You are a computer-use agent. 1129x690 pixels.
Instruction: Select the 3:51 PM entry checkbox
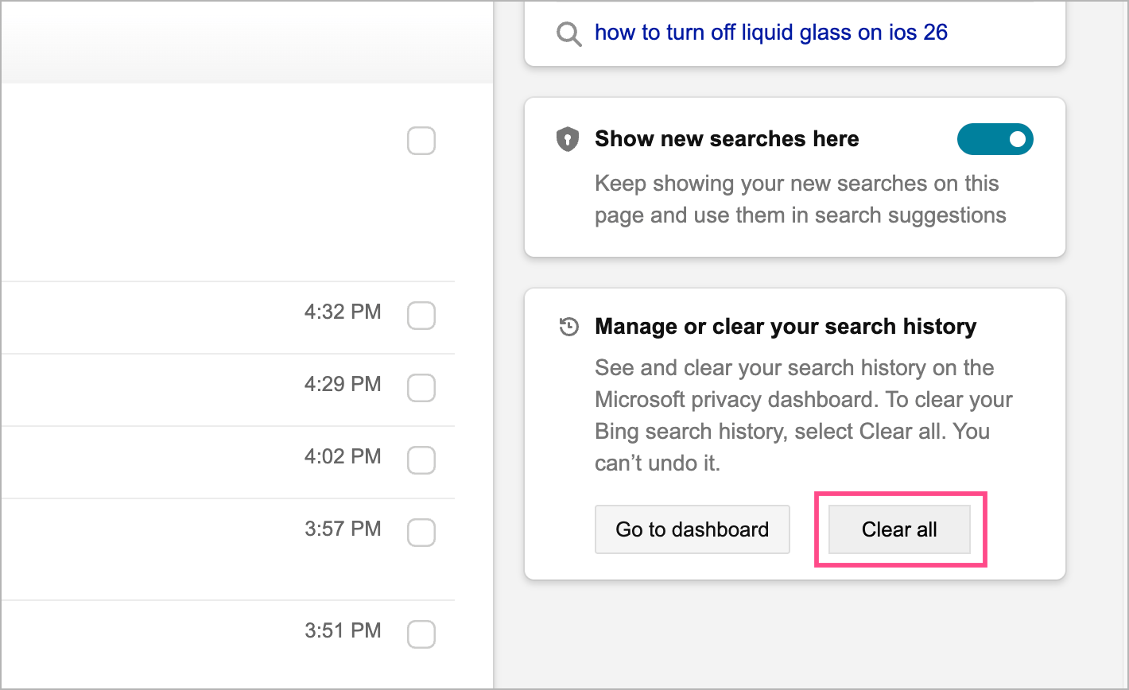421,634
